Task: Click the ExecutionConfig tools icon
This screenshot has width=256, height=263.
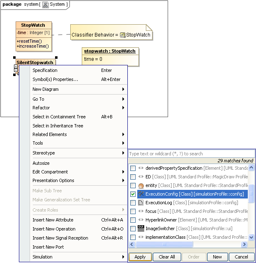Action: (x=141, y=194)
